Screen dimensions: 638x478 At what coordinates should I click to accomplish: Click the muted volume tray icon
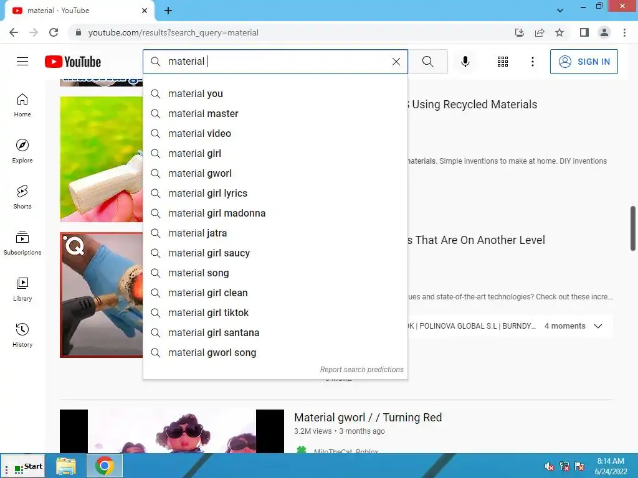549,466
